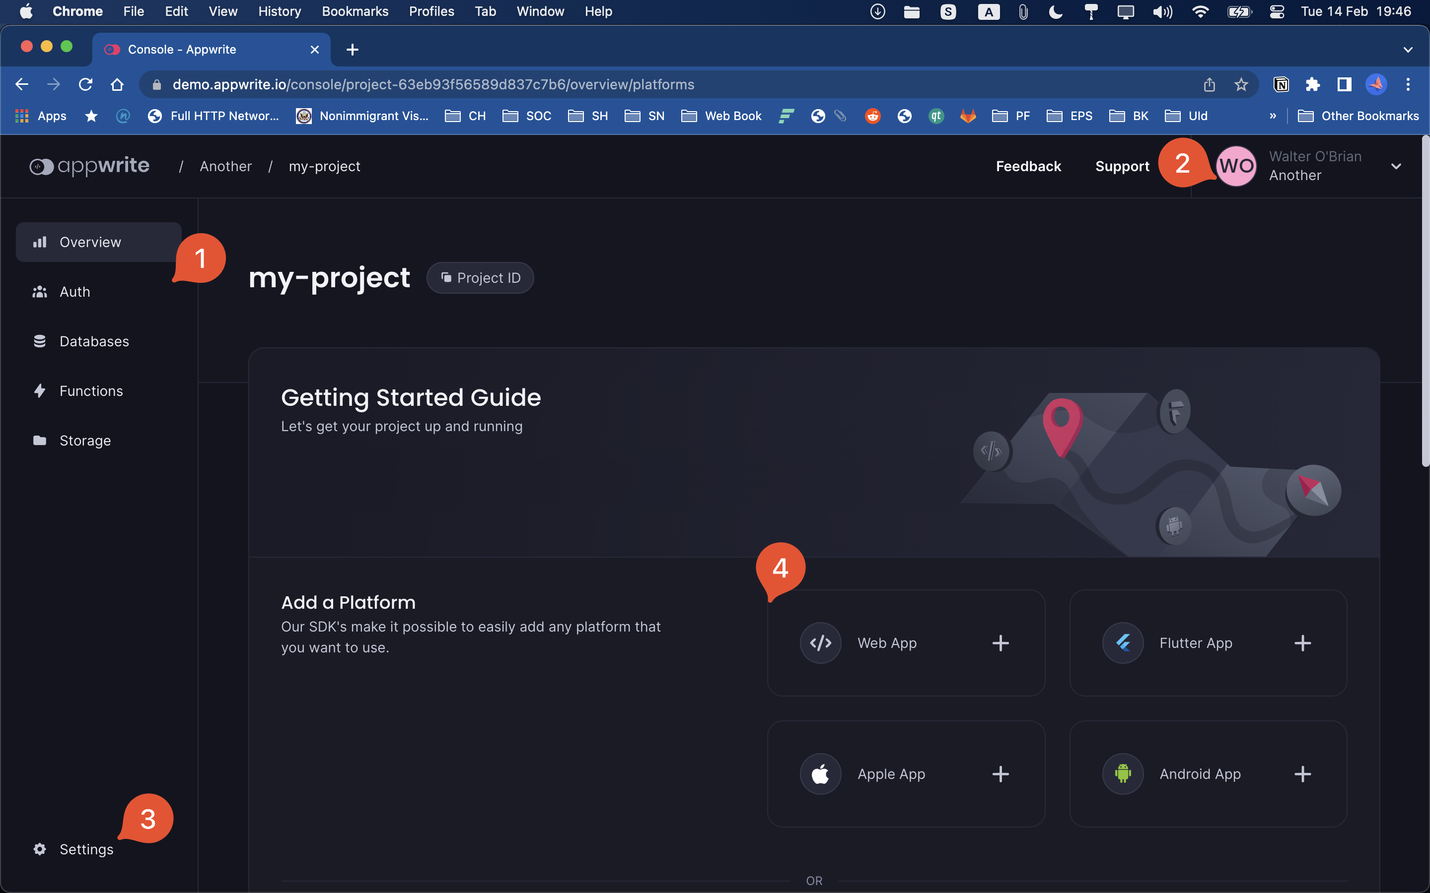Open the History menu
1430x893 pixels.
(280, 11)
